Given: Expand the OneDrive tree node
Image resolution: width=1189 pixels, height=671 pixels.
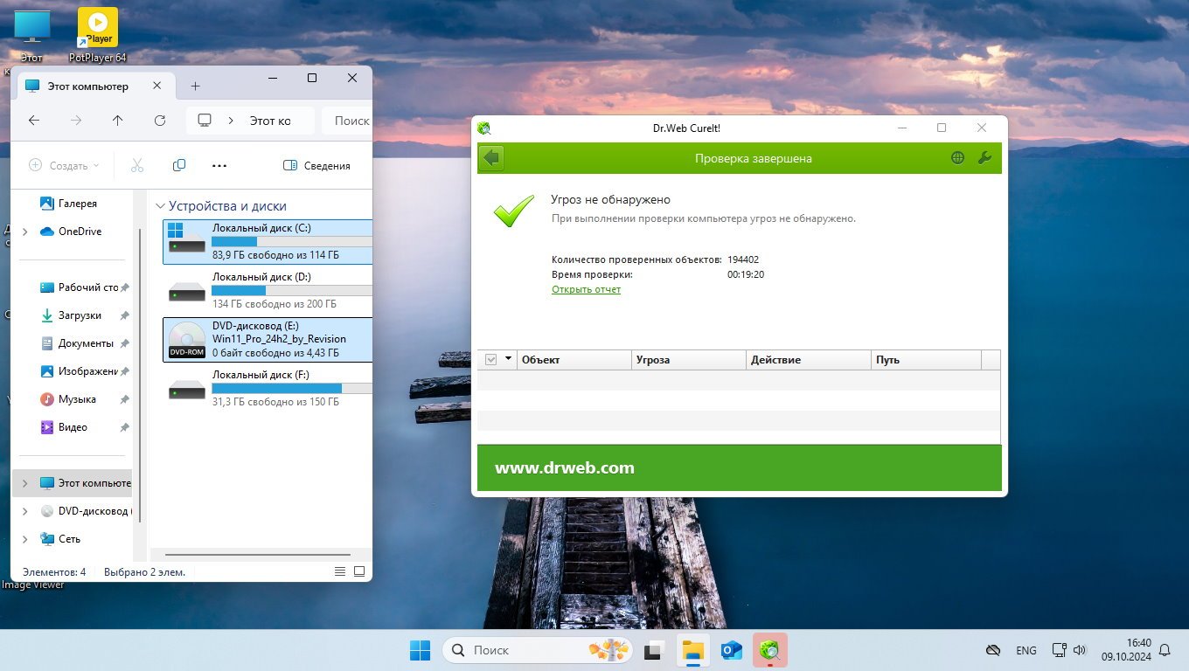Looking at the screenshot, I should pyautogui.click(x=24, y=232).
